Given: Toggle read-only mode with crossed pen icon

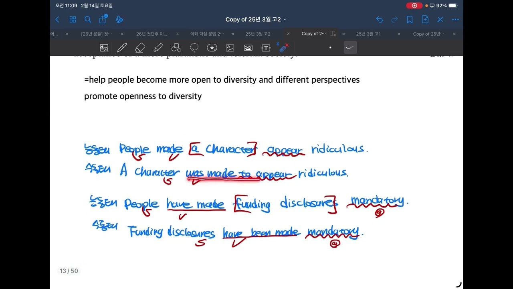Looking at the screenshot, I should pyautogui.click(x=440, y=19).
